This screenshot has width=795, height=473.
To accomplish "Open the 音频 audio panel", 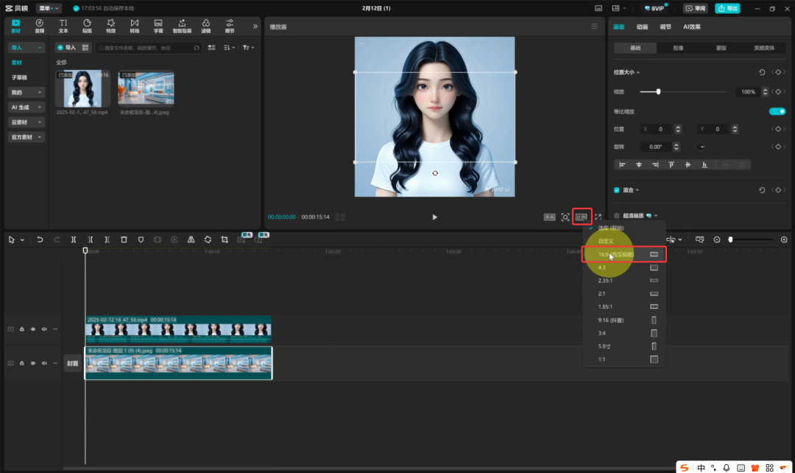I will point(40,26).
